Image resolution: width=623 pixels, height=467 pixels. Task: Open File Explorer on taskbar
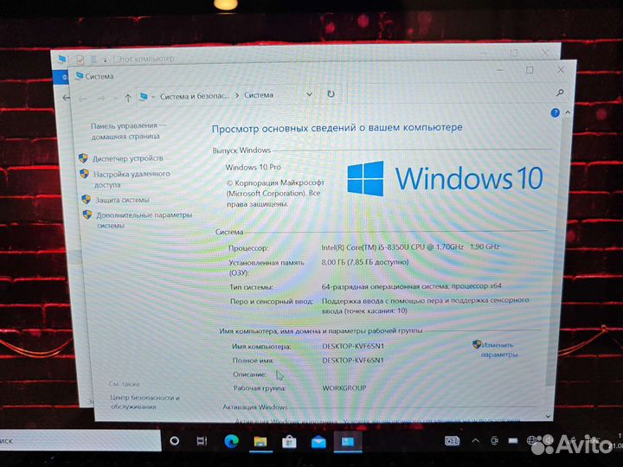click(260, 441)
